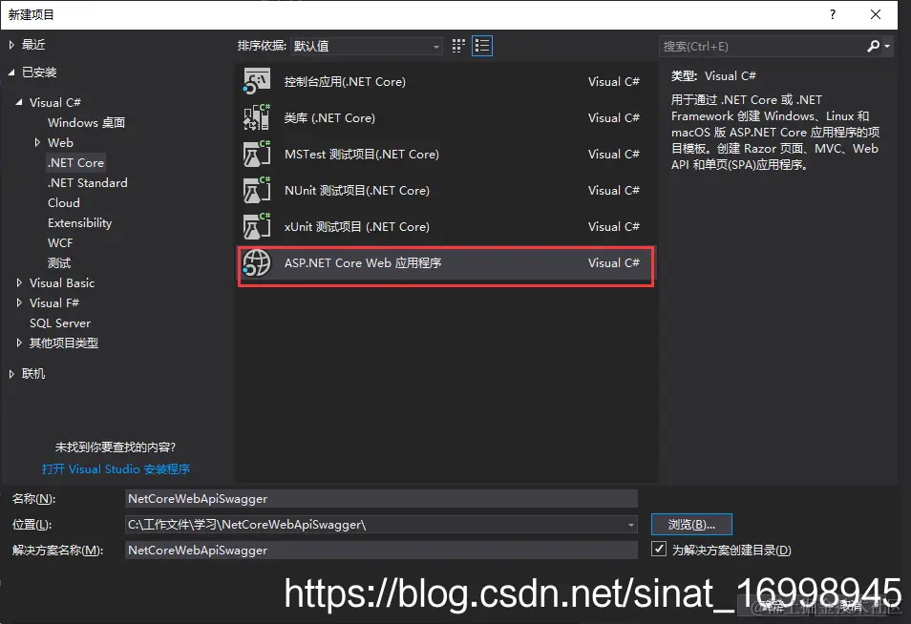Select MSTest 测试项目(.NET Core) text
The image size is (911, 624).
point(361,155)
